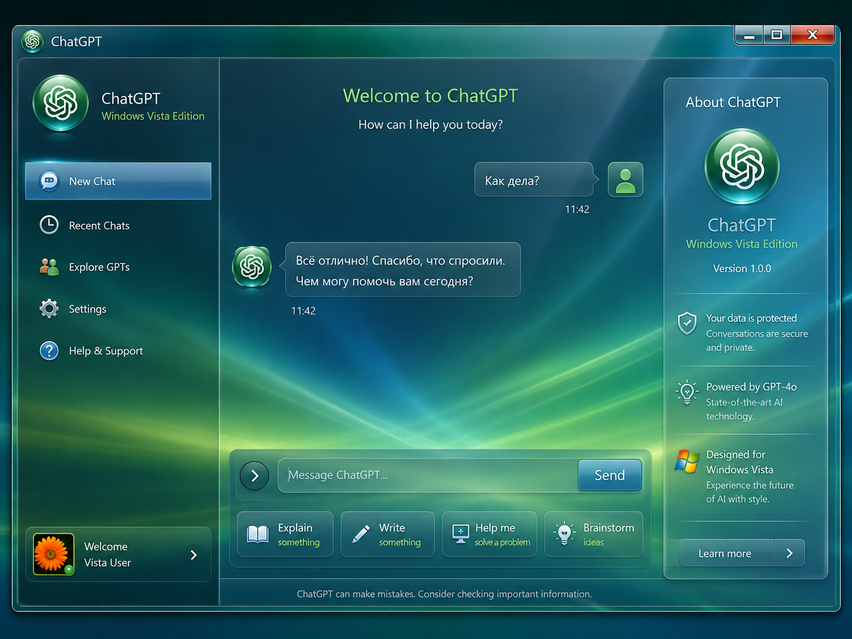Click the Help & Support question mark icon
This screenshot has width=852, height=639.
49,351
